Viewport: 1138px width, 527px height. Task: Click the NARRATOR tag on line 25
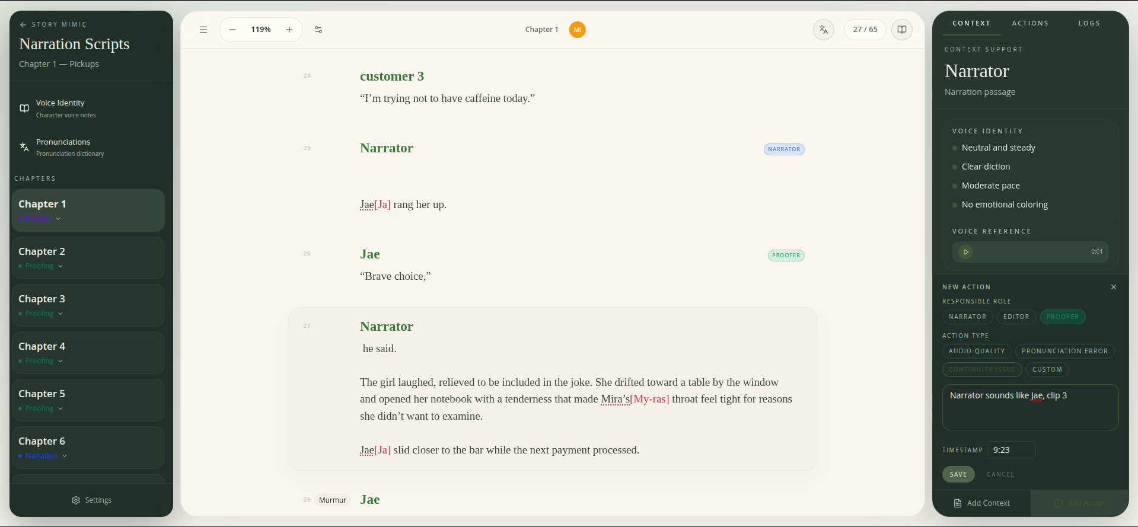pyautogui.click(x=784, y=149)
